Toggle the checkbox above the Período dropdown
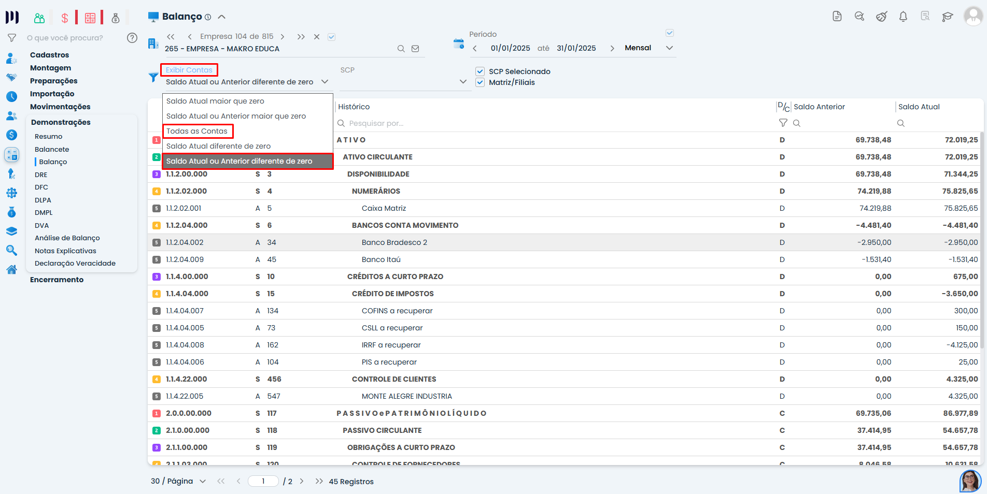 (669, 33)
